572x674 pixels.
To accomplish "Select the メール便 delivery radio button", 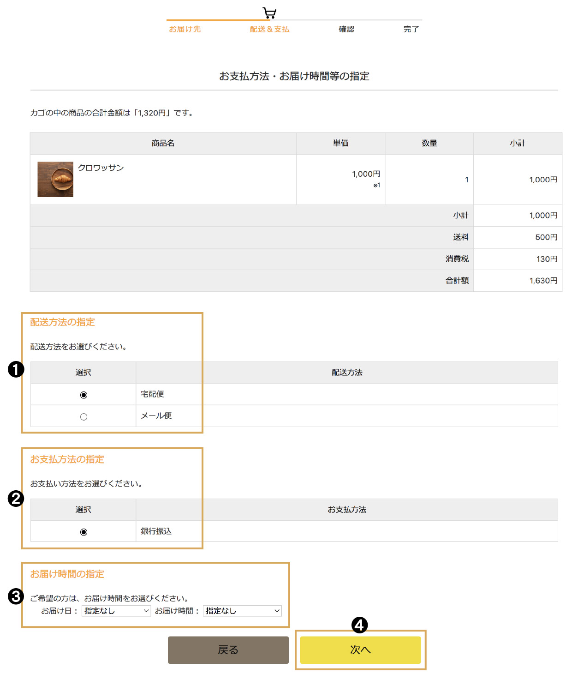I will pyautogui.click(x=83, y=417).
